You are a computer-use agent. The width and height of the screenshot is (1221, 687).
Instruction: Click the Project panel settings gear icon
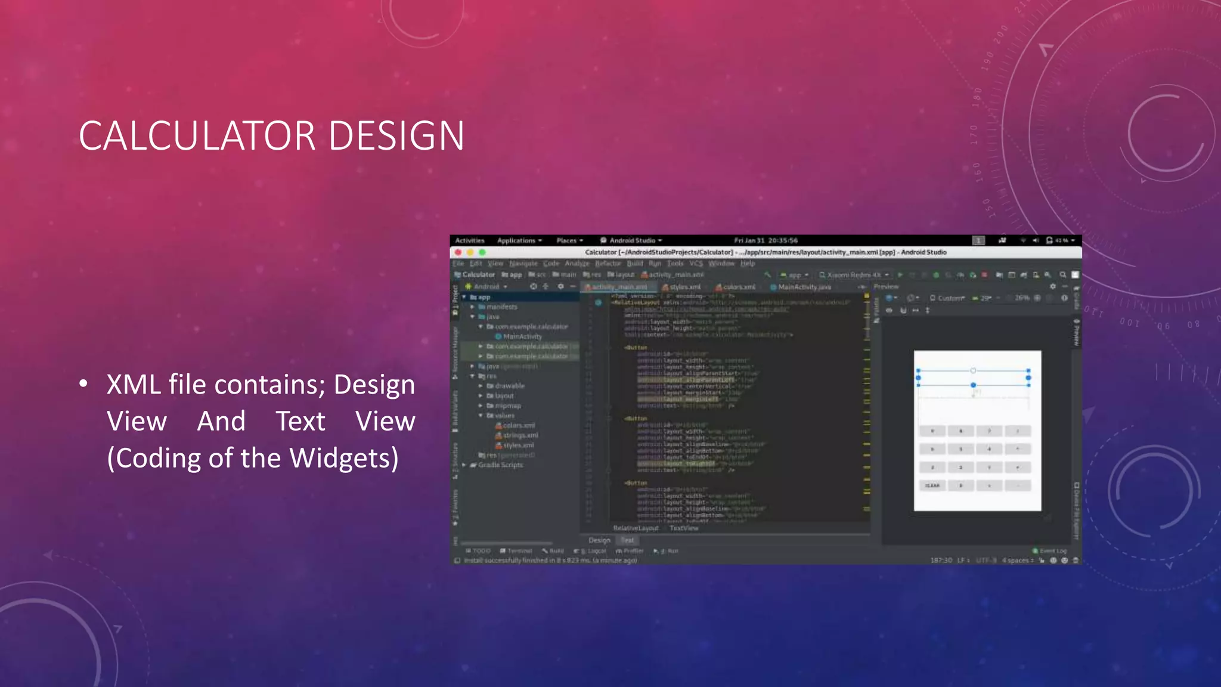tap(560, 287)
